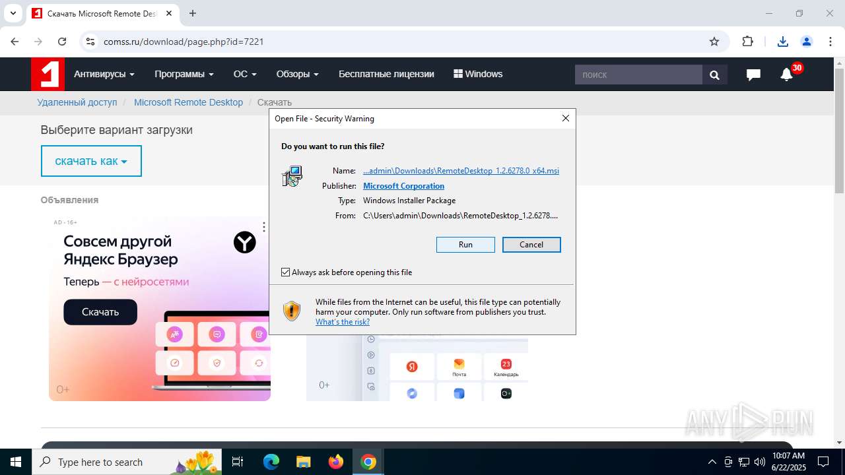Cancel the Open File security warning
Screen dimensions: 845x475
click(531, 245)
